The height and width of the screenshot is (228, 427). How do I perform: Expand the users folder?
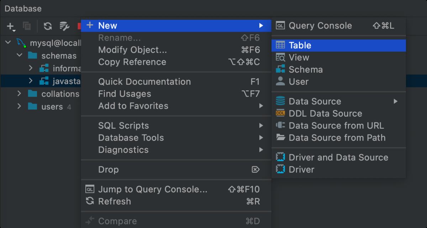point(20,106)
